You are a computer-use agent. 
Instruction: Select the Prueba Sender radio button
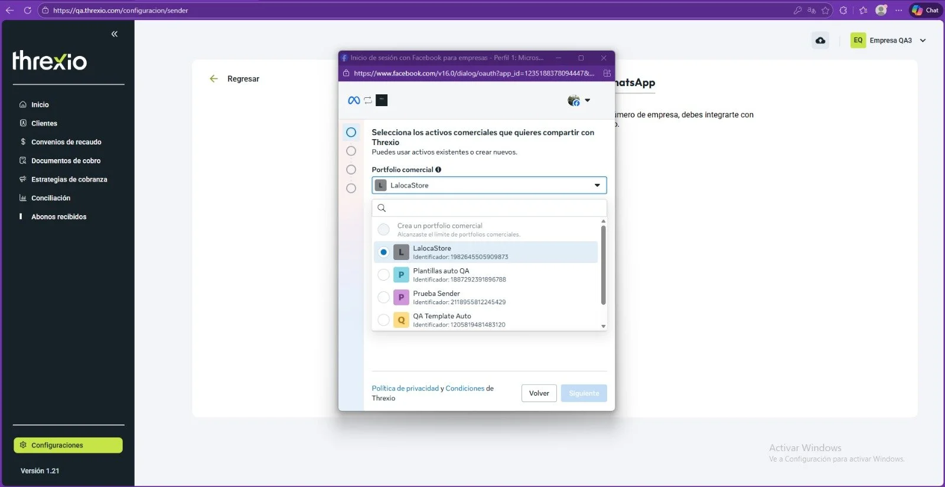click(383, 297)
